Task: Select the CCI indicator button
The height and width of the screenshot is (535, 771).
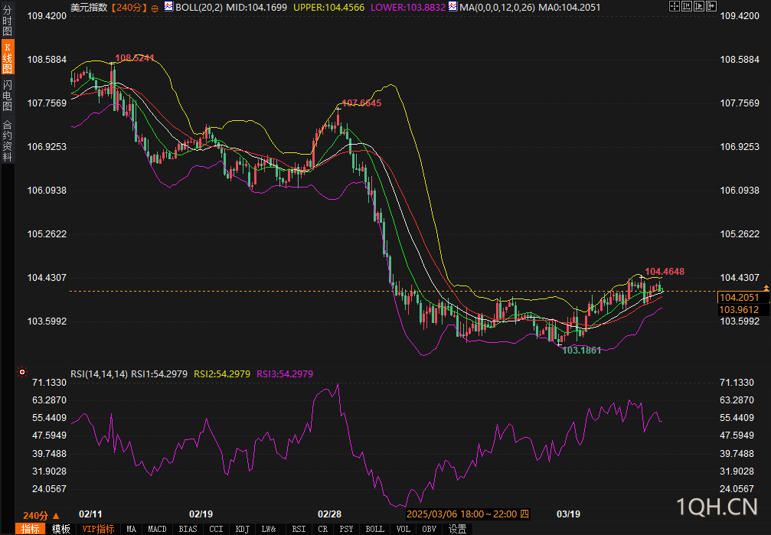Action: click(217, 529)
